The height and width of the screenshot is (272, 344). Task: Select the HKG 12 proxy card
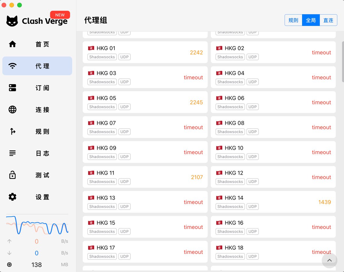(273, 177)
